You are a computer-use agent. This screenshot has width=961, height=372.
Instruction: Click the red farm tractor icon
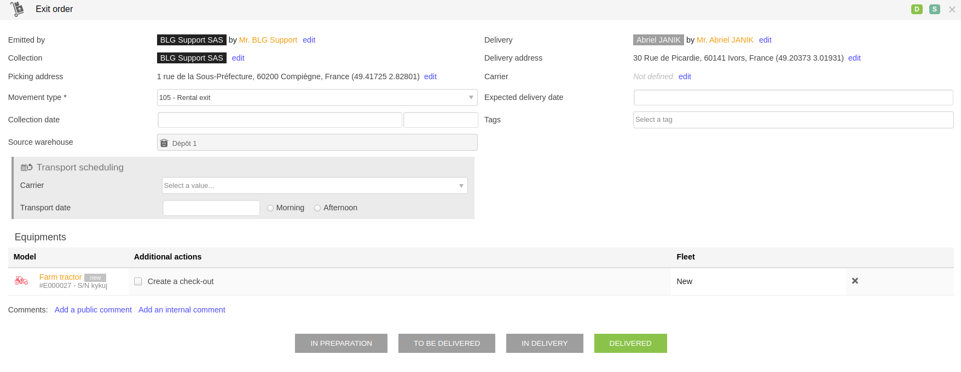pyautogui.click(x=21, y=281)
